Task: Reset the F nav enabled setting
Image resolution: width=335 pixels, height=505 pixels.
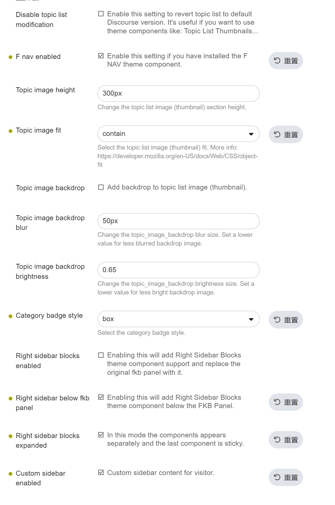Action: (286, 61)
